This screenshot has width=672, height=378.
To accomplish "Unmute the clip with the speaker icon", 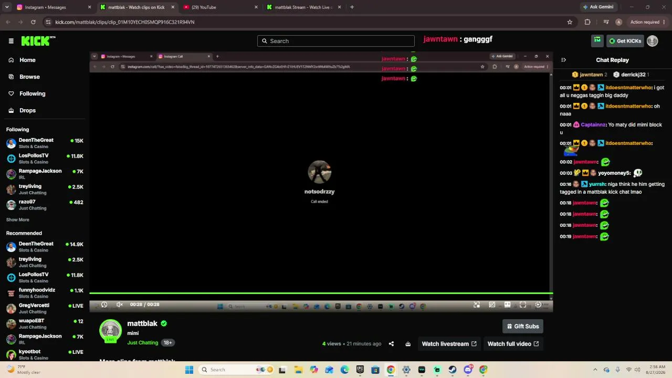I will 119,304.
